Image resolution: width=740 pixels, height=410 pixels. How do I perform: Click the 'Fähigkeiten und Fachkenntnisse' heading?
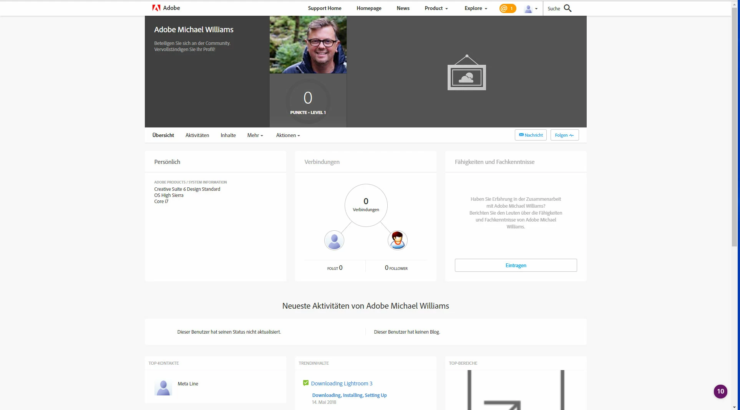click(x=494, y=162)
